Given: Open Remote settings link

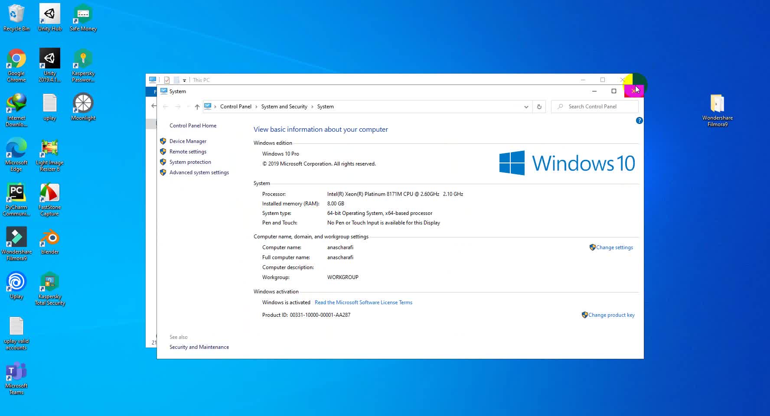Looking at the screenshot, I should [188, 152].
